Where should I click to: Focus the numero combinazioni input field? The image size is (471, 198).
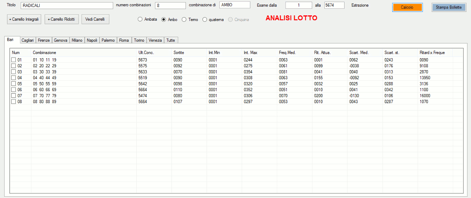(170, 5)
